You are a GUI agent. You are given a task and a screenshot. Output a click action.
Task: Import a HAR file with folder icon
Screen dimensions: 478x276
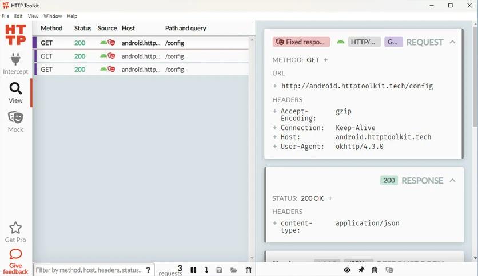[234, 270]
